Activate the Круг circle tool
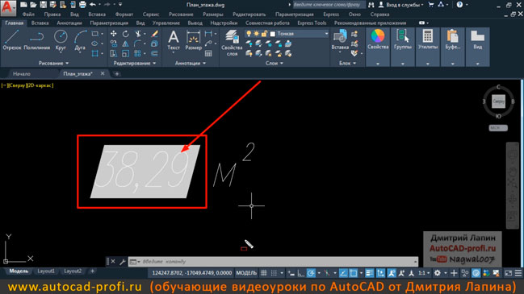The image size is (524, 294). point(61,40)
